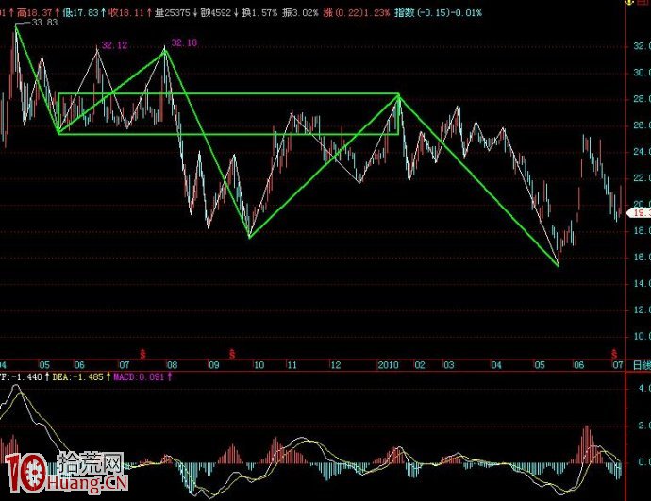Click the closing price 收18.11 readout
The width and height of the screenshot is (651, 501).
tap(125, 13)
